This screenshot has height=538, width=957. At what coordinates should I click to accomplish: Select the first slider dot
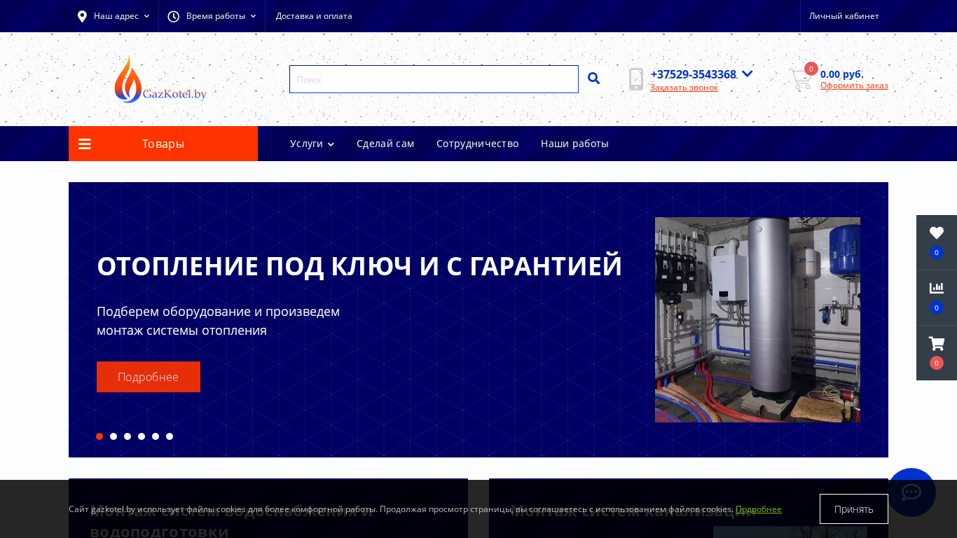tap(99, 436)
